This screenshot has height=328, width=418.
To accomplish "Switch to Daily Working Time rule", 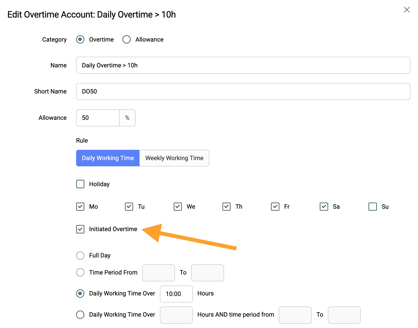I will click(x=108, y=158).
